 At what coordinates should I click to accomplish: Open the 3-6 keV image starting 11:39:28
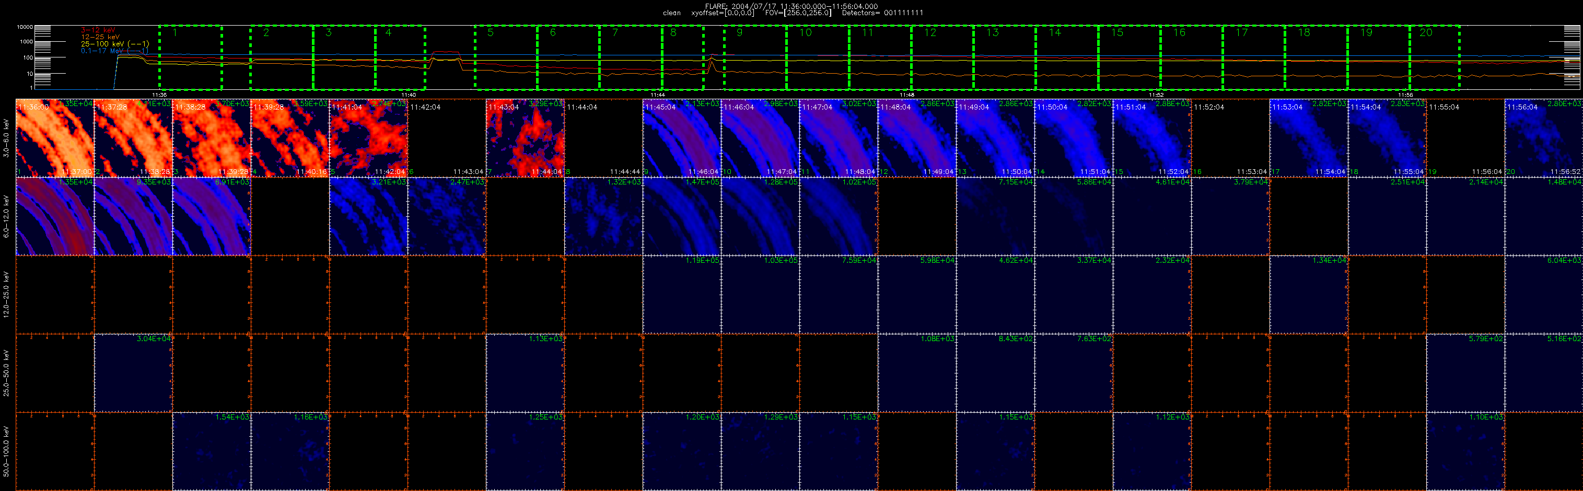coord(290,138)
